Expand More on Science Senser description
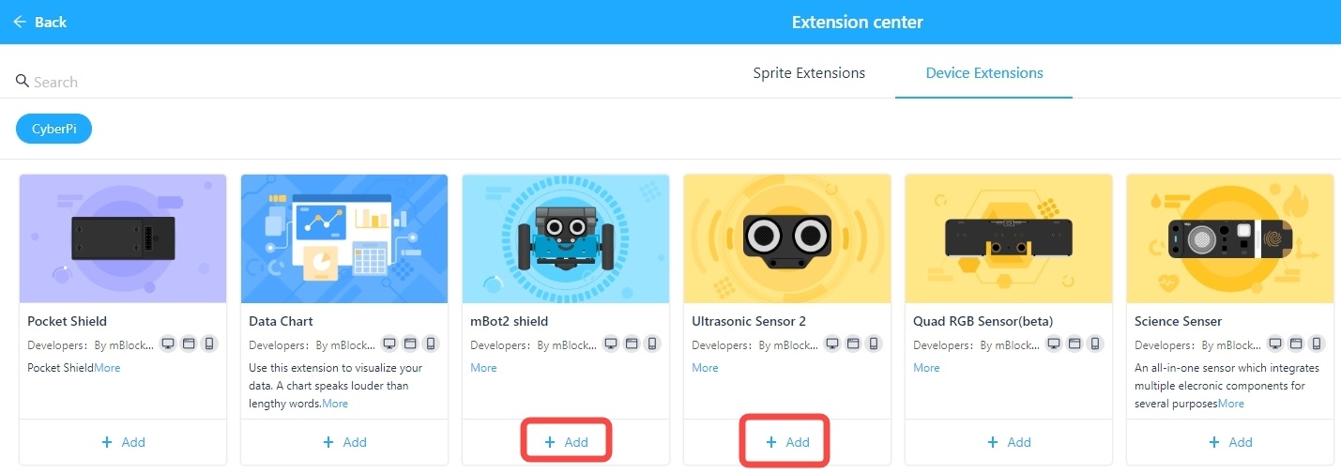 click(x=1231, y=404)
